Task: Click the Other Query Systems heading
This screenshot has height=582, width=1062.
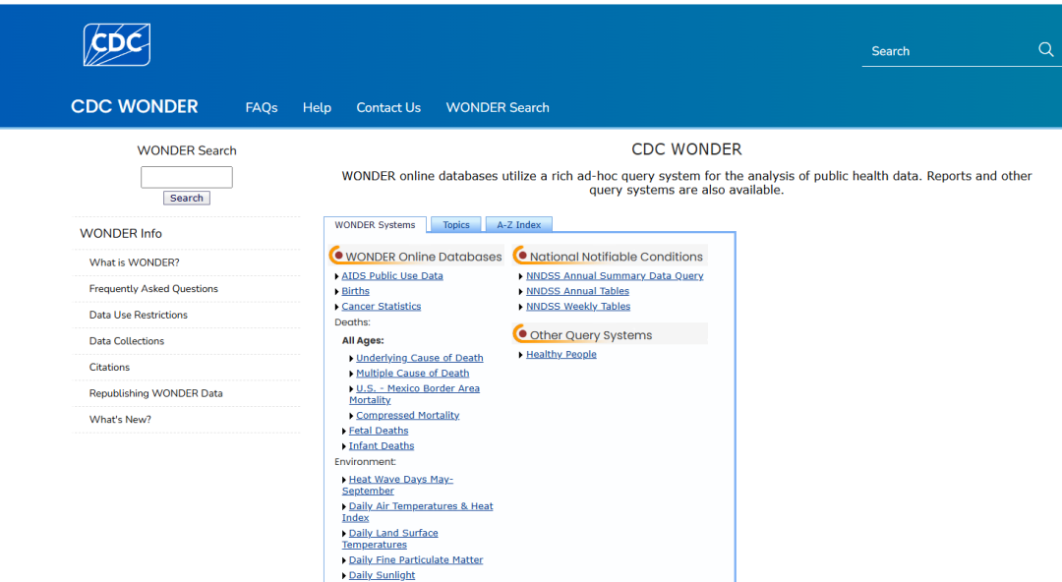Action: tap(591, 335)
